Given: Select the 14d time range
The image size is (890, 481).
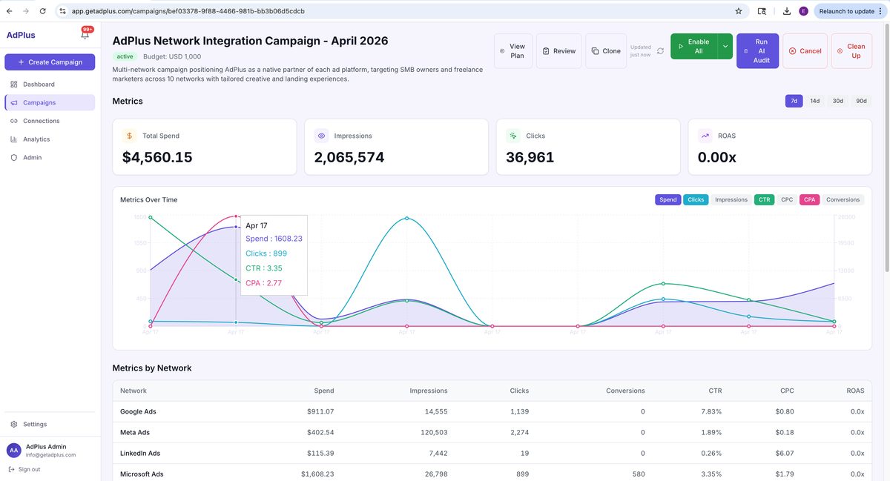Looking at the screenshot, I should 815,101.
